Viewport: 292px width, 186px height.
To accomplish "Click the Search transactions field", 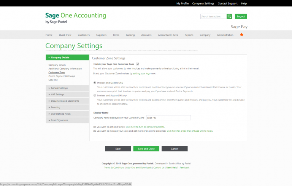I will click(214, 16).
